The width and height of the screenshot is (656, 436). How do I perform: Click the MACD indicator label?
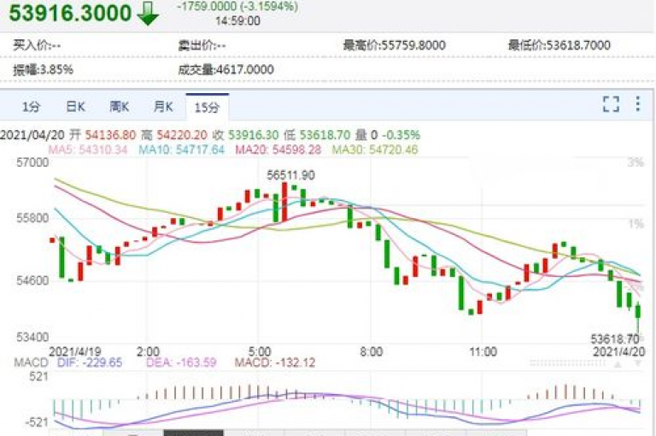click(x=31, y=362)
